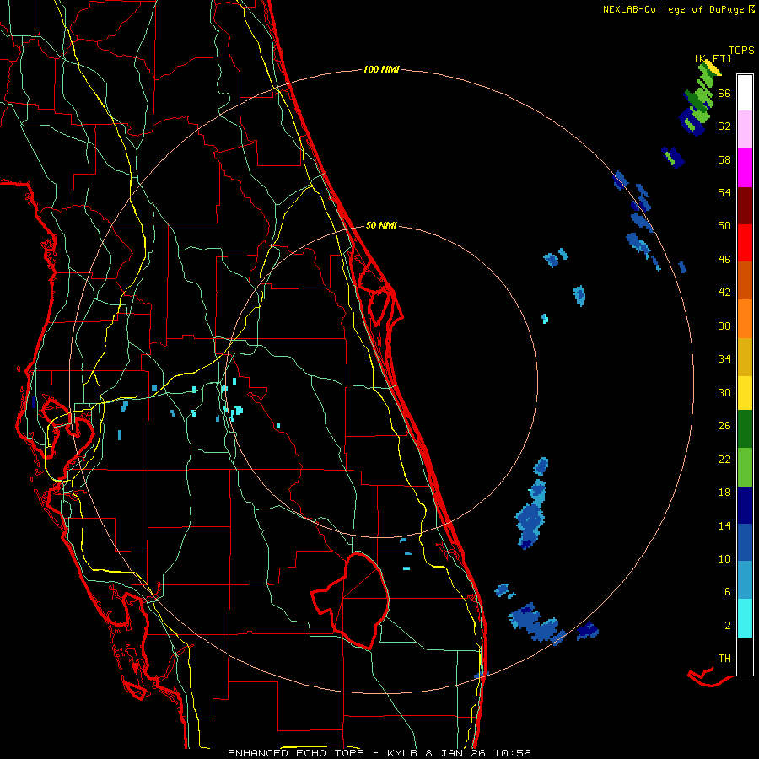This screenshot has width=759, height=759.
Task: Select the sky blue legend swatch
Action: pos(745,580)
